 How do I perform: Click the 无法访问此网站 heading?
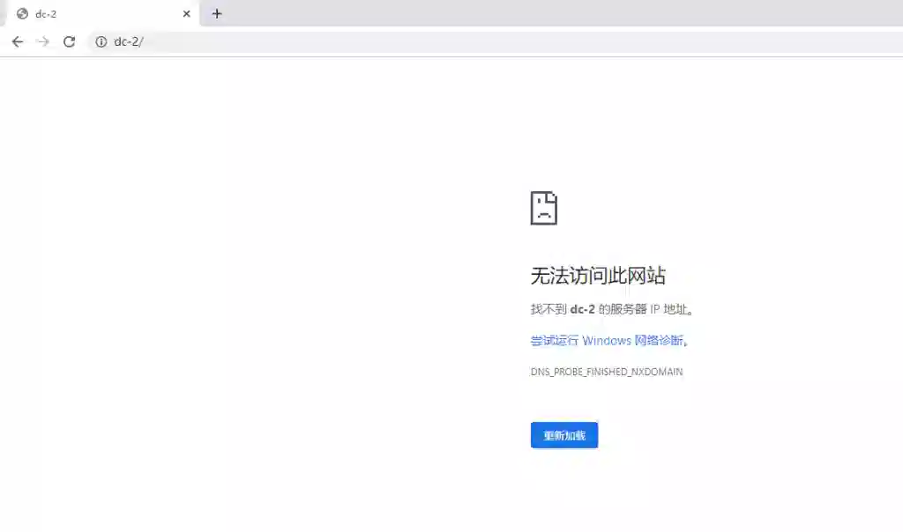[x=598, y=276]
